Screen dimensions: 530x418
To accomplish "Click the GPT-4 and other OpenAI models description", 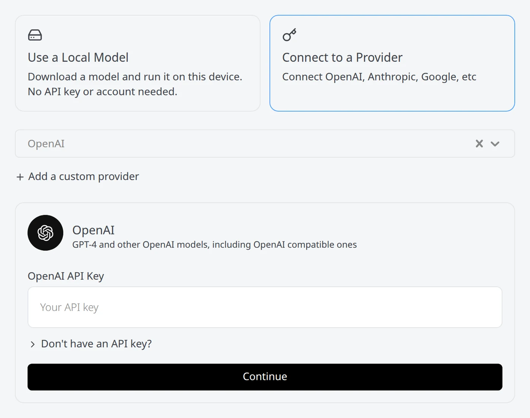I will point(215,245).
